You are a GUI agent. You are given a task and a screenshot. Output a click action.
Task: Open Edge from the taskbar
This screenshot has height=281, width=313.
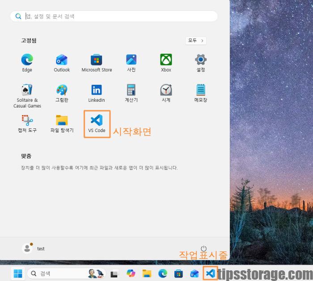click(163, 273)
